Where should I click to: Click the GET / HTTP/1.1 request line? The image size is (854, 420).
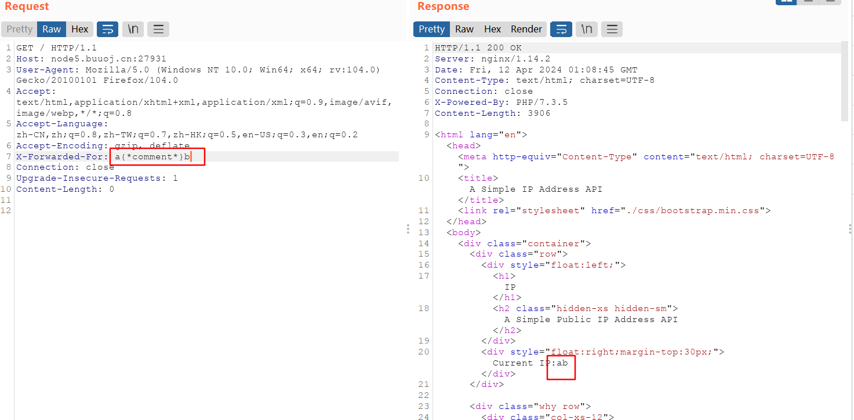point(56,48)
